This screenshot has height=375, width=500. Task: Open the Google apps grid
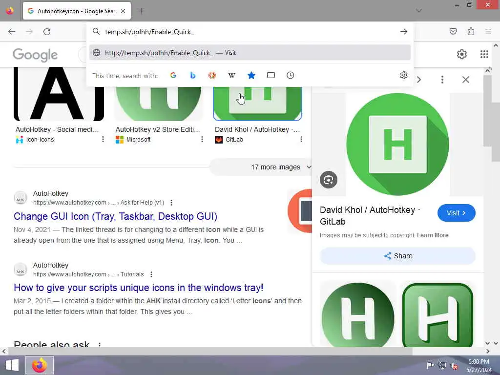coord(484,54)
